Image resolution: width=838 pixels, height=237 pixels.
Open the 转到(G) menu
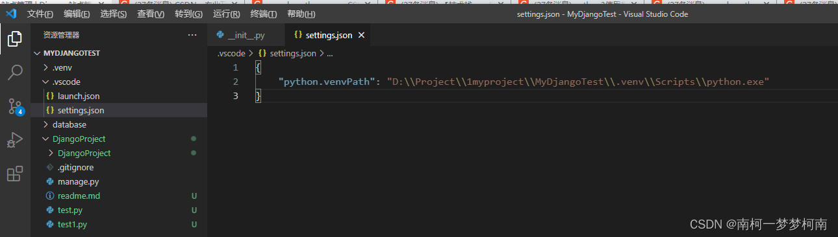[188, 14]
